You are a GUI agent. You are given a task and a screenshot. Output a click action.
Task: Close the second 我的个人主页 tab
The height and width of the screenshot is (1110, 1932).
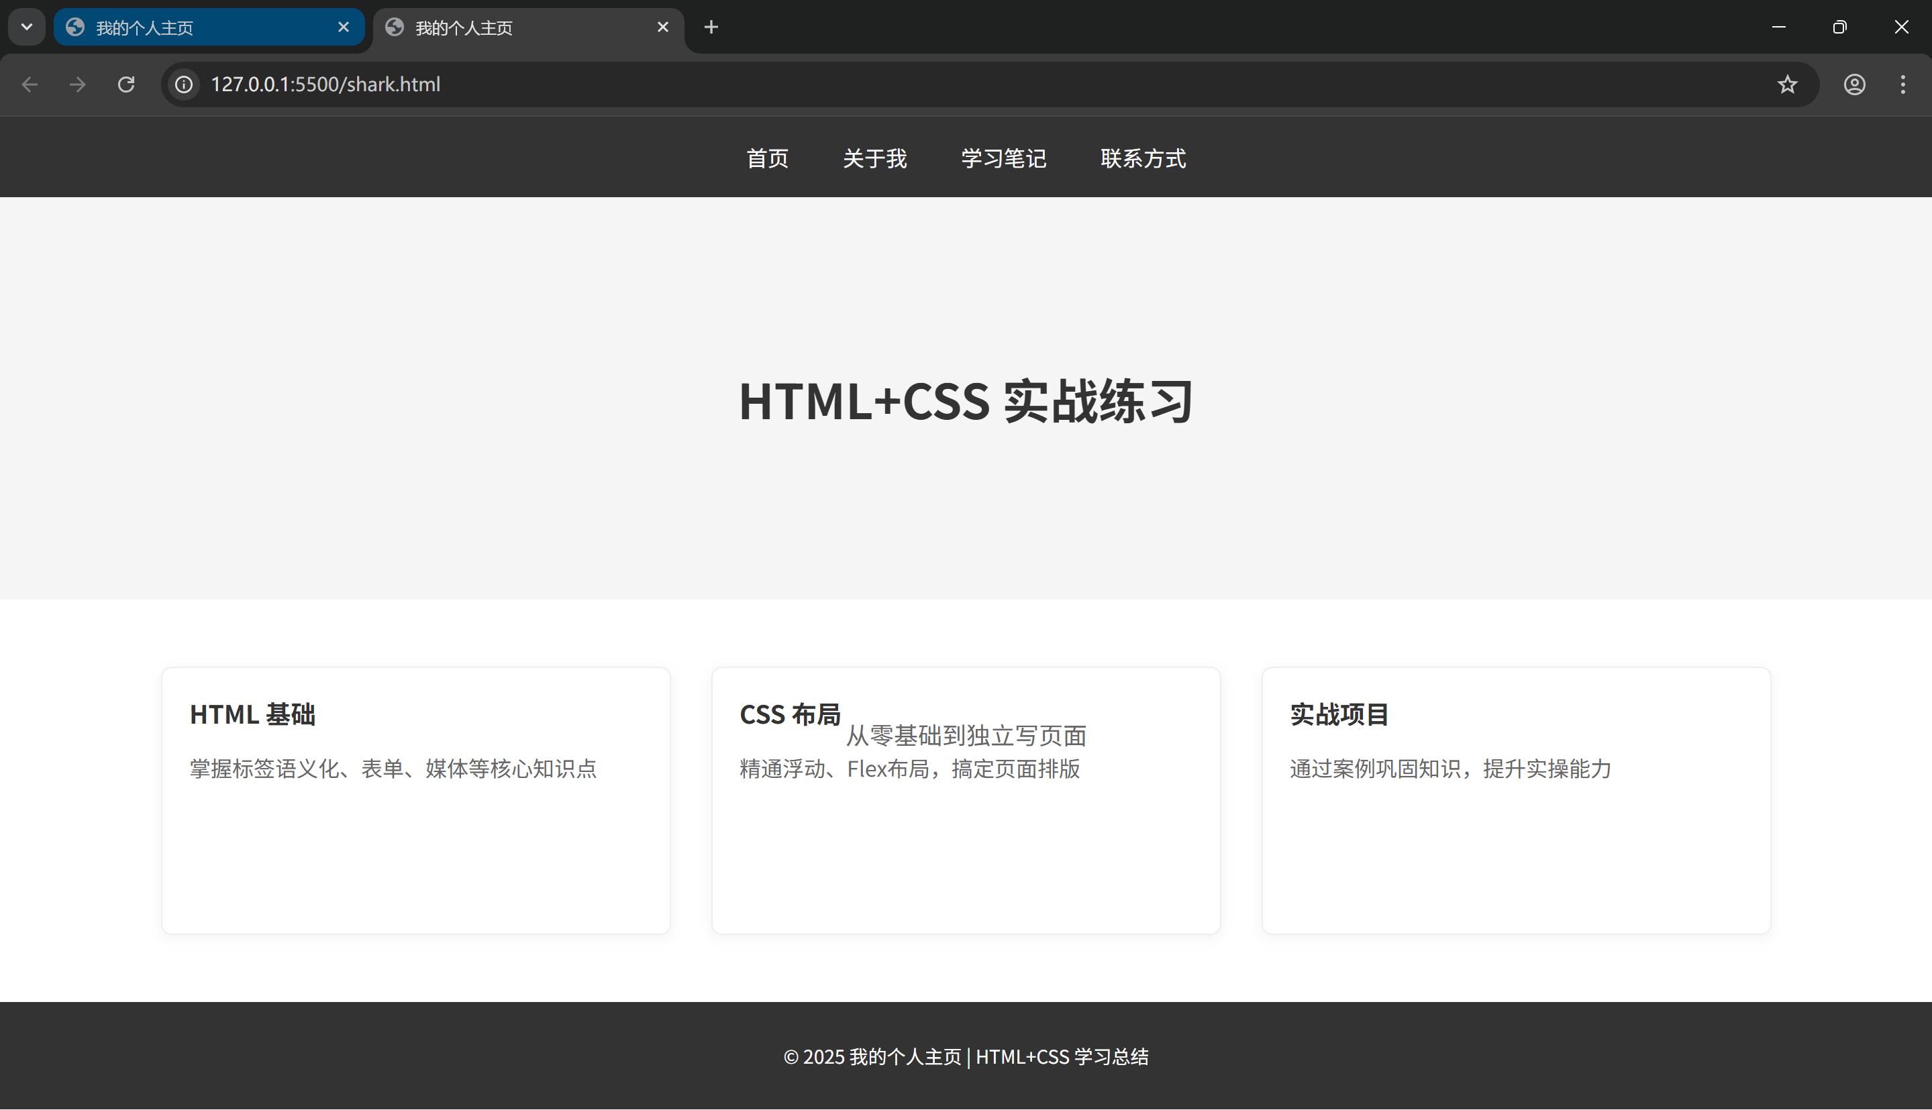coord(663,27)
